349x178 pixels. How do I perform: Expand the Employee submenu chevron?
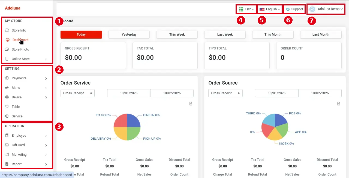[46, 136]
